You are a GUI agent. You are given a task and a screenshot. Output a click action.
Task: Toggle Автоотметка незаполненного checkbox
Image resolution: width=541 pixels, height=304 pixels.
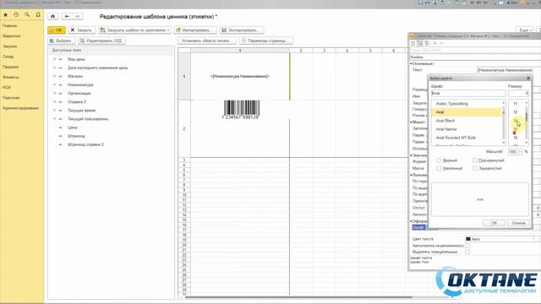tap(467, 246)
